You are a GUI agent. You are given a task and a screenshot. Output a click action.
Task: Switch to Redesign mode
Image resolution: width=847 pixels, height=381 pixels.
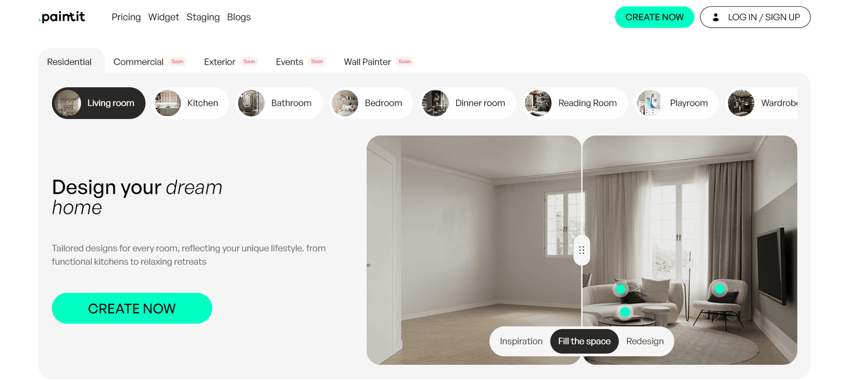(x=645, y=341)
